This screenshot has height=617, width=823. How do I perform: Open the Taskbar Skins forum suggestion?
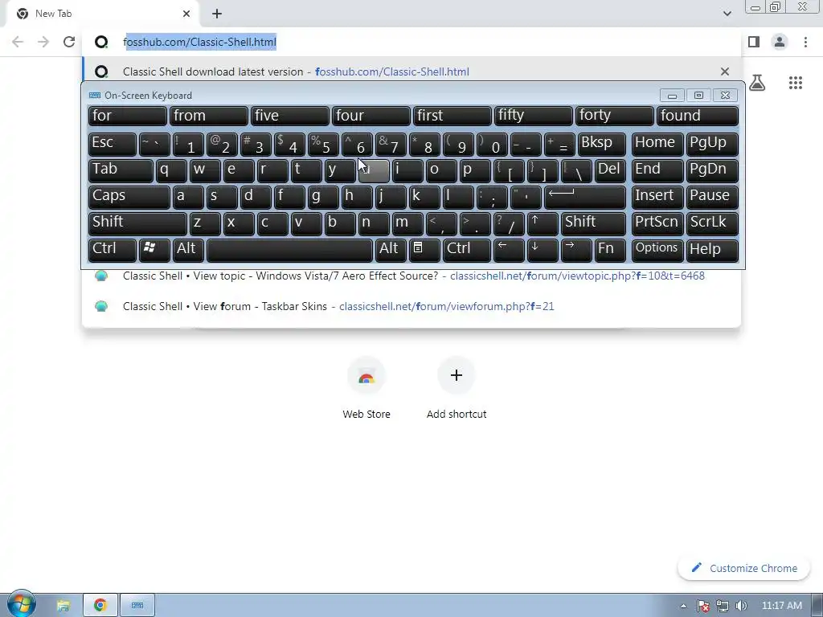point(411,306)
